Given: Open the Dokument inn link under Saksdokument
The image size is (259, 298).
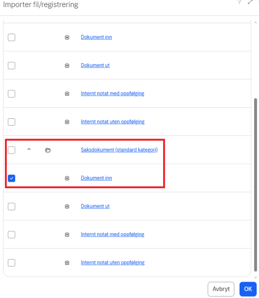Looking at the screenshot, I should [x=96, y=178].
